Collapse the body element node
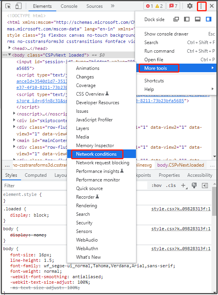The image size is (218, 295). pyautogui.click(x=9, y=55)
